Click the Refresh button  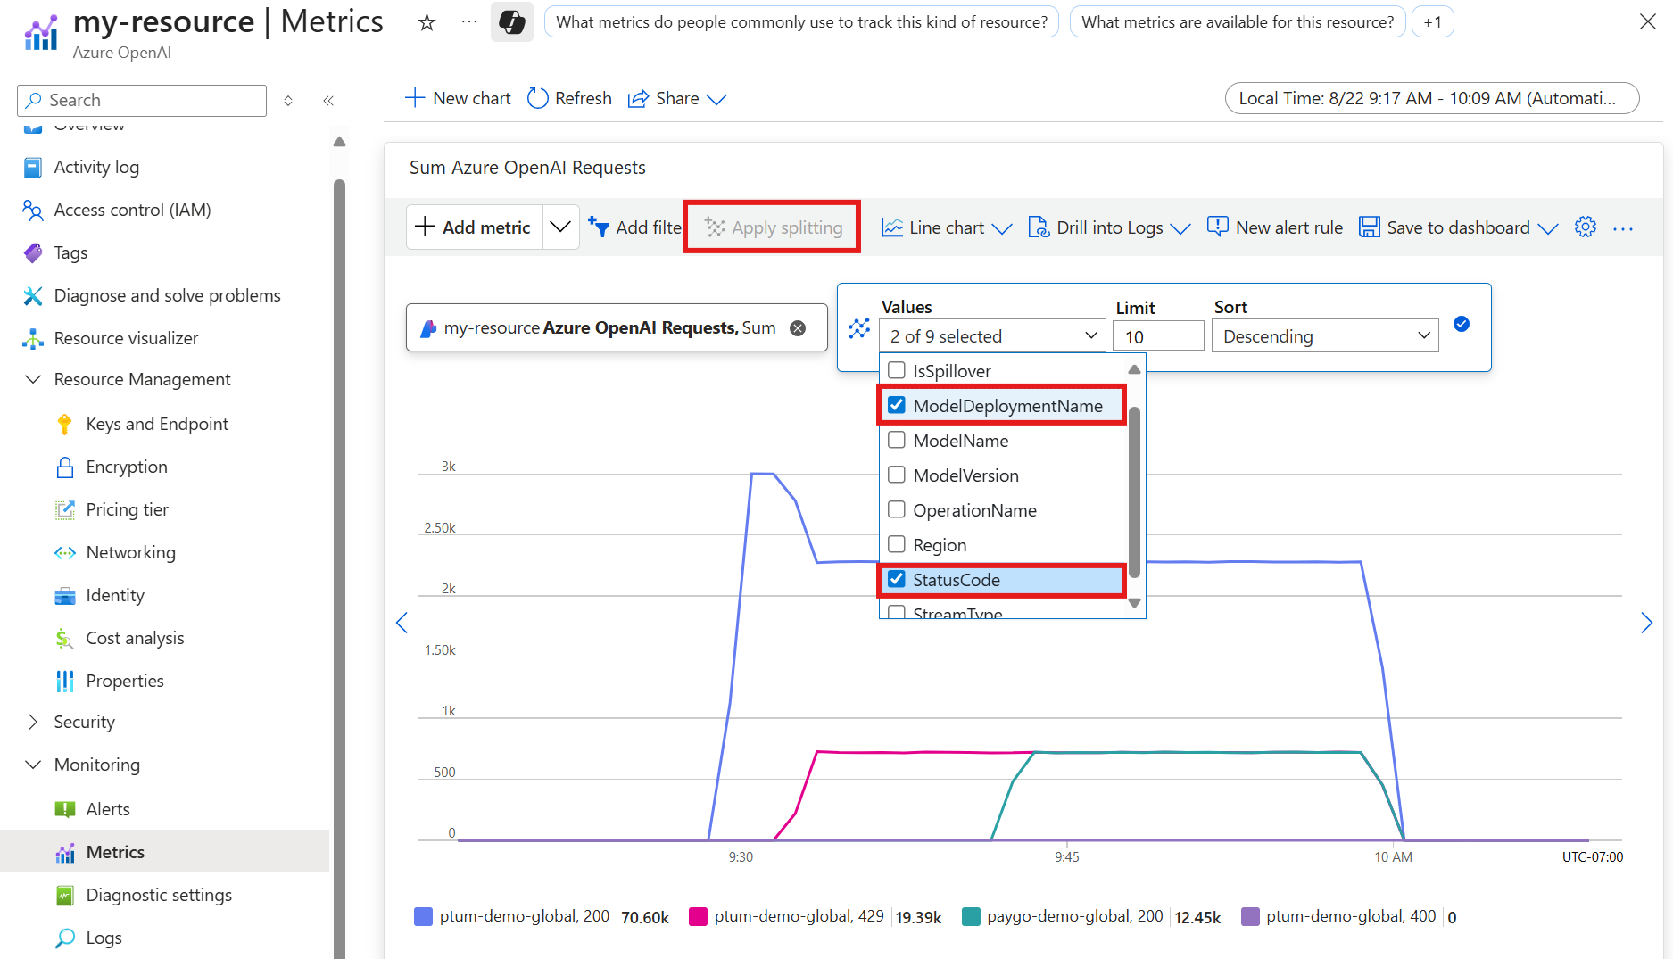568,98
